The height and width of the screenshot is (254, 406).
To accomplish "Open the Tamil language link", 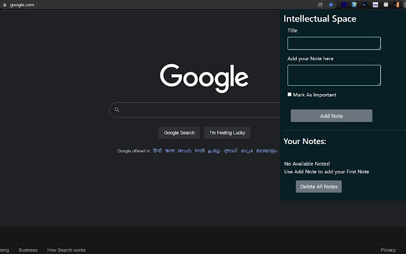I will coord(214,151).
